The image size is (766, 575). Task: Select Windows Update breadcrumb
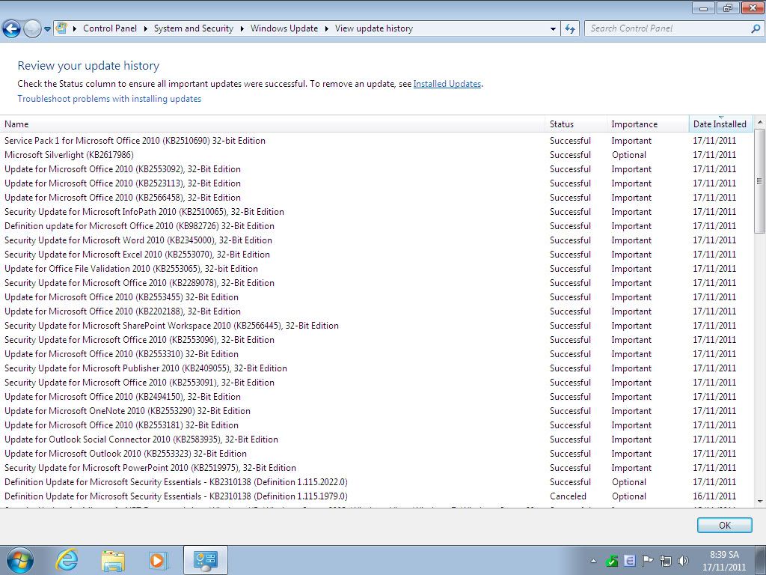pyautogui.click(x=284, y=28)
